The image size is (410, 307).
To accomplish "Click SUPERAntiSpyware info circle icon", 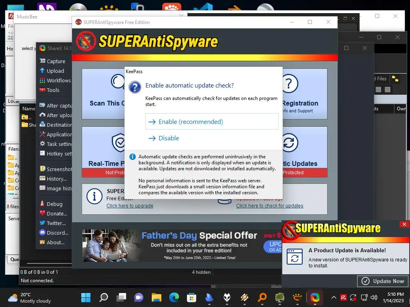I will [94, 196].
